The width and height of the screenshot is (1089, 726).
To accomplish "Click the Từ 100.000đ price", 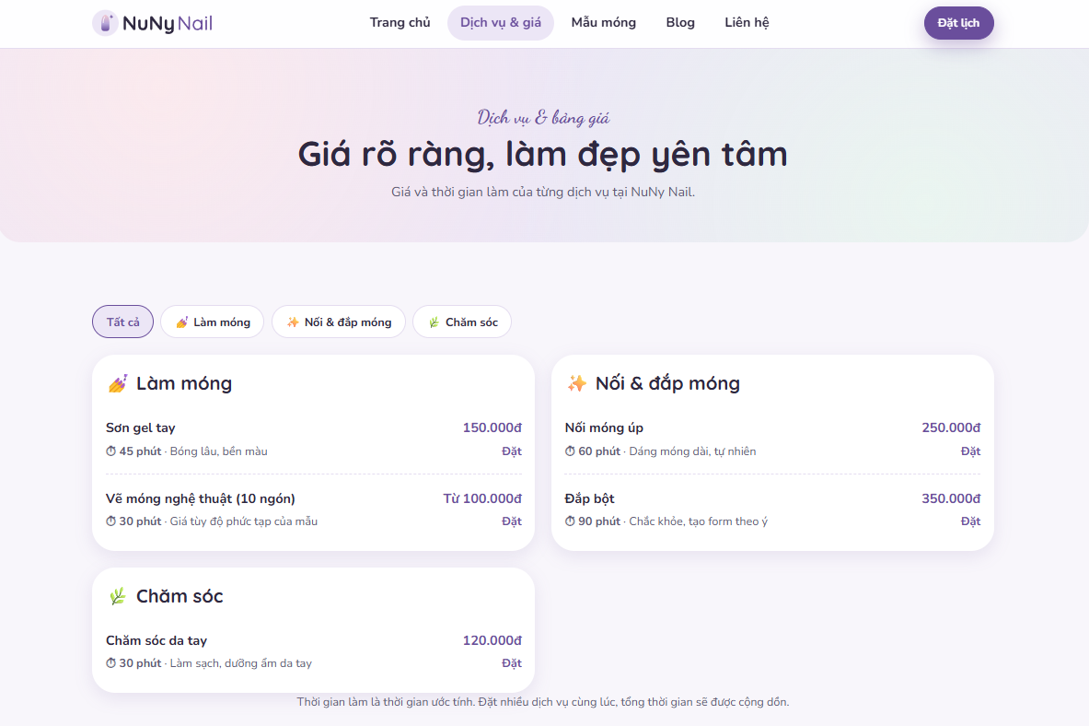I will click(x=482, y=498).
